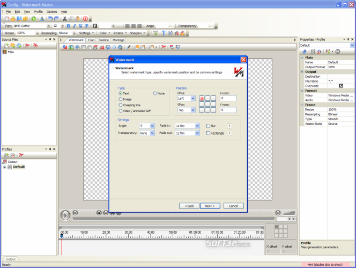Switch to the Montage tab

pos(118,40)
